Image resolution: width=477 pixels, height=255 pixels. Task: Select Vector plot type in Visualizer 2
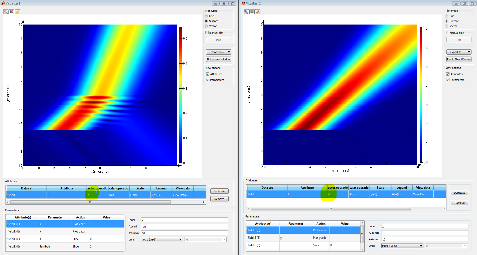pyautogui.click(x=446, y=26)
